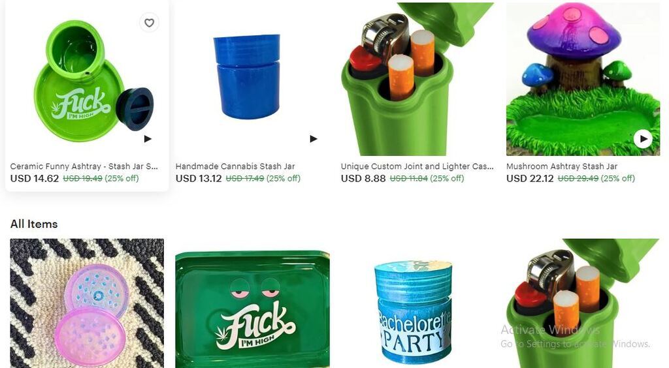The image size is (669, 368).
Task: Select the green ceramic ashtray product image
Action: tap(87, 79)
